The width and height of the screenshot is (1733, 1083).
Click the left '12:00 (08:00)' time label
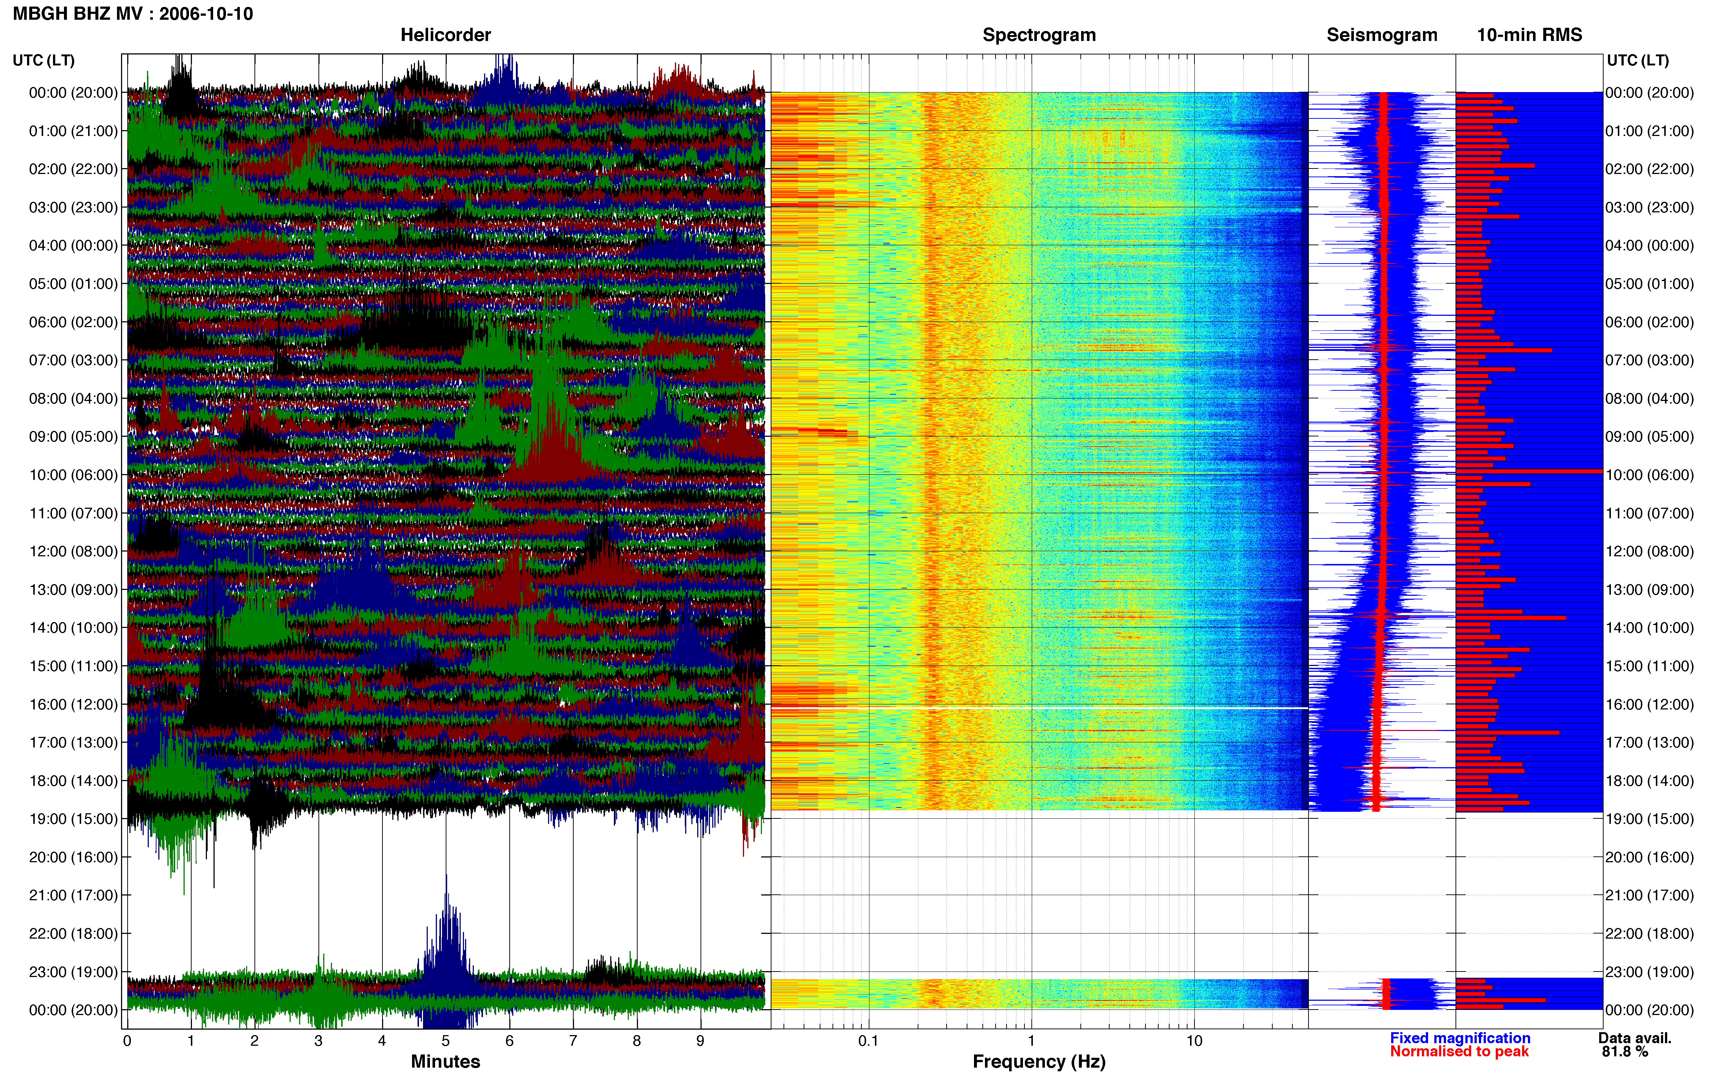tap(73, 552)
